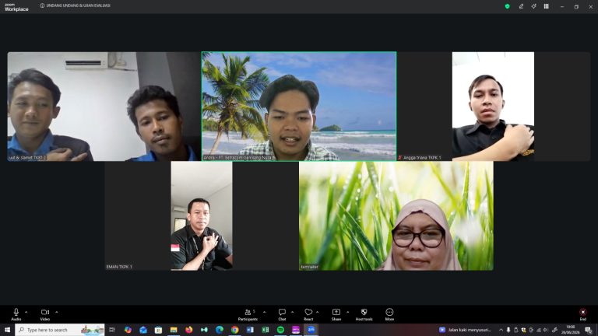Open the Windows Start menu

7,330
